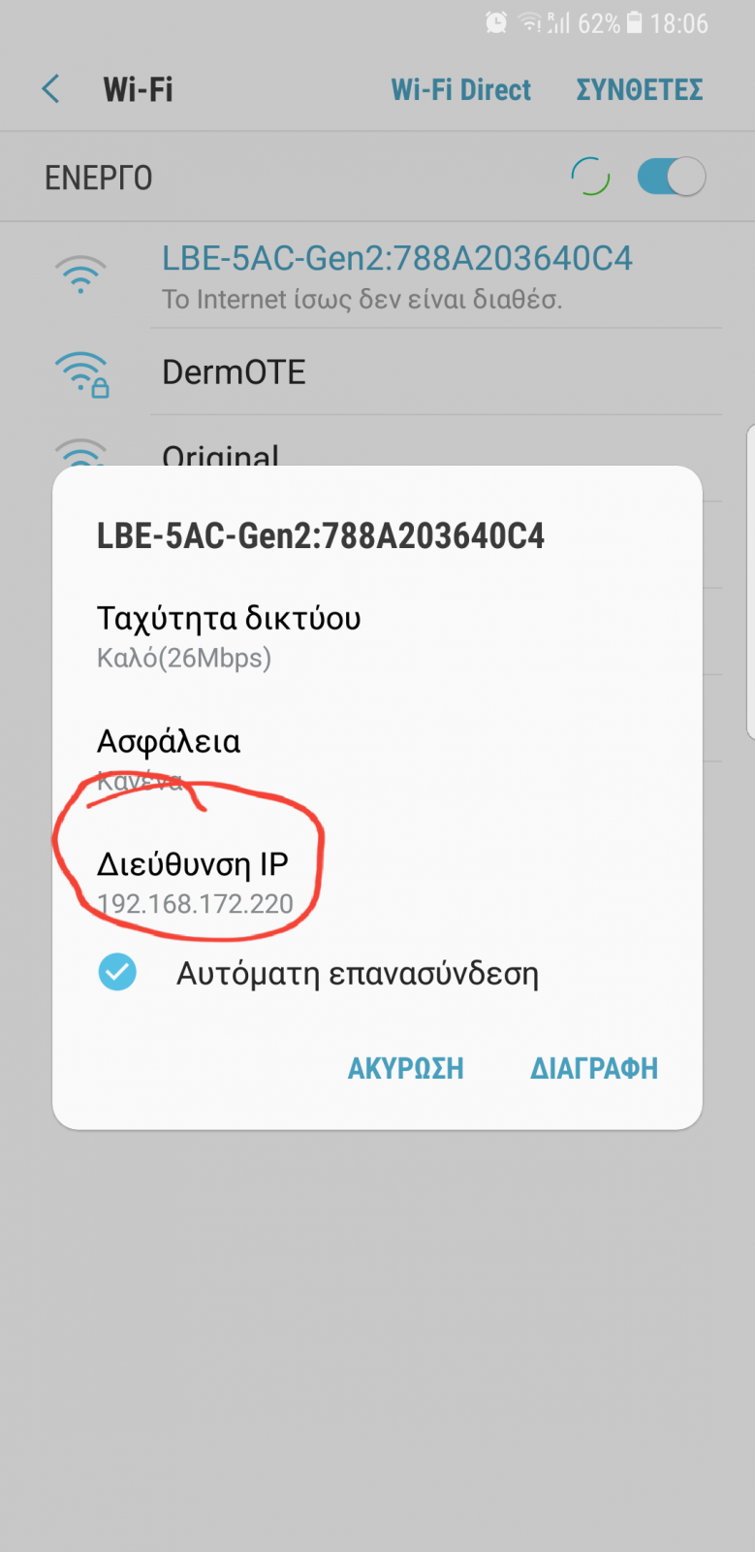Uncheck Αυτόματη επανασύνδεση checkbox

click(x=117, y=972)
